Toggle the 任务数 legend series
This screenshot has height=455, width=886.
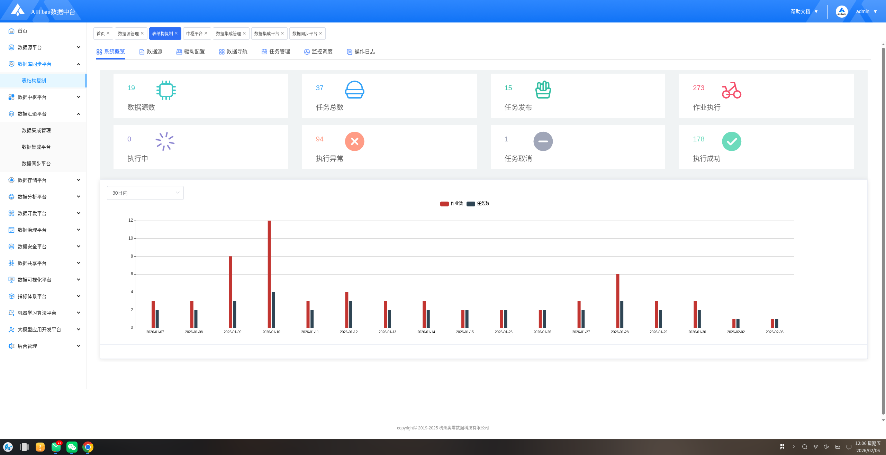pos(478,204)
